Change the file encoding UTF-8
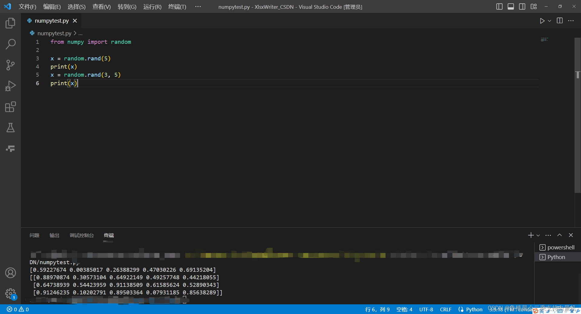 426,309
